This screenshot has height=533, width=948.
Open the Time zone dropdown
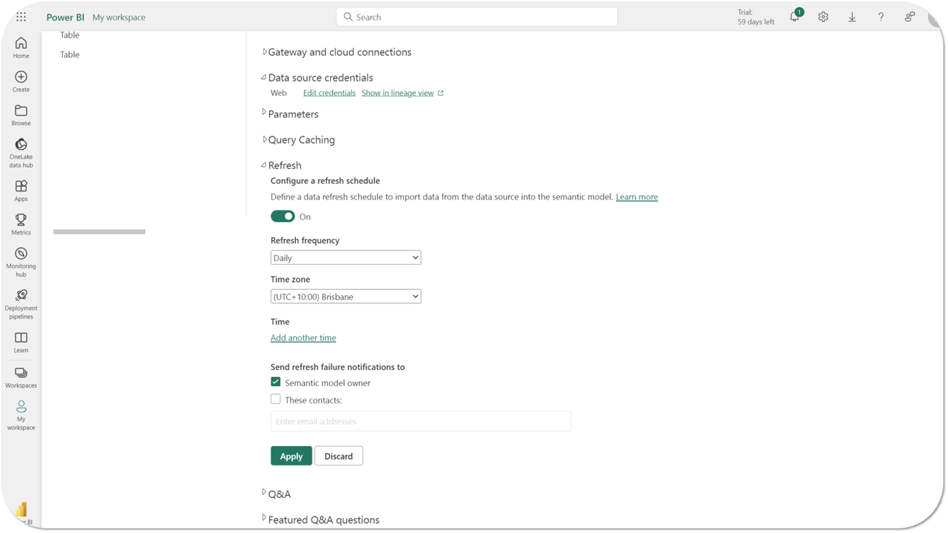[345, 297]
